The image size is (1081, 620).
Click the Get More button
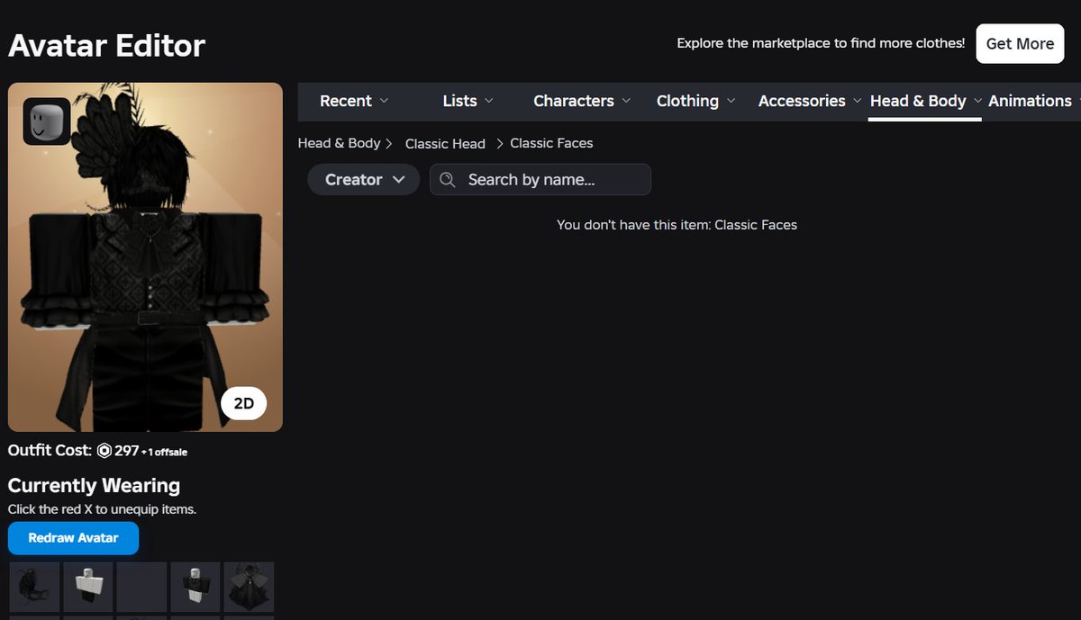click(x=1020, y=43)
